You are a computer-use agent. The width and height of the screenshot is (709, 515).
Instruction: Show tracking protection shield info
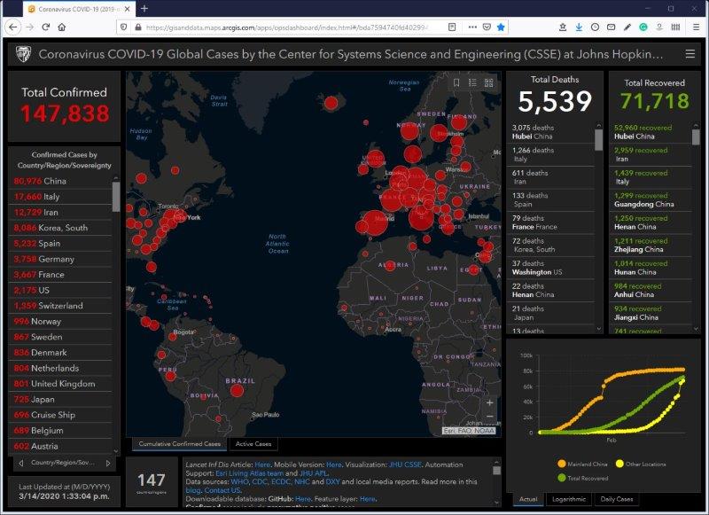point(123,27)
